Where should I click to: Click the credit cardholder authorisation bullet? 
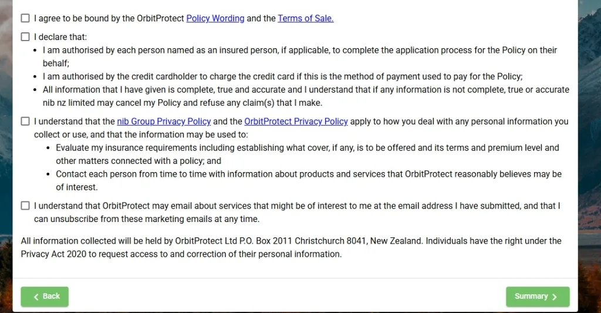(282, 76)
